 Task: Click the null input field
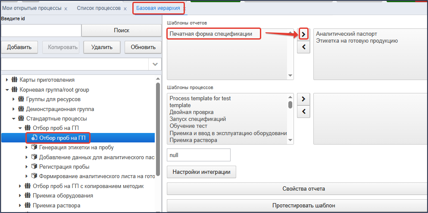[199, 155]
